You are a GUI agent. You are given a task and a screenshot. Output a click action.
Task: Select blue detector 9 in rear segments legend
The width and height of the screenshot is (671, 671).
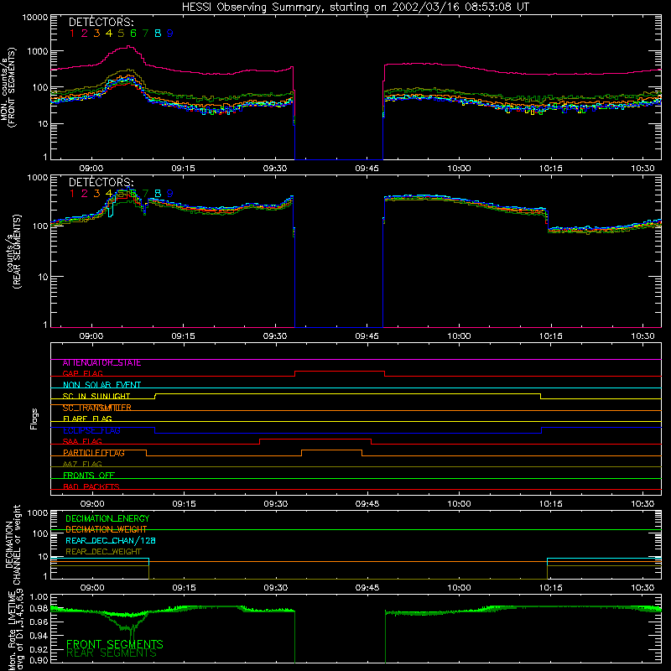pyautogui.click(x=170, y=194)
